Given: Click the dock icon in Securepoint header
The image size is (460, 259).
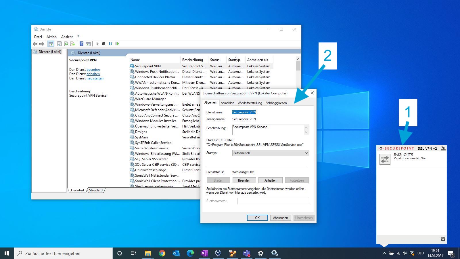Looking at the screenshot, I should pyautogui.click(x=443, y=148).
